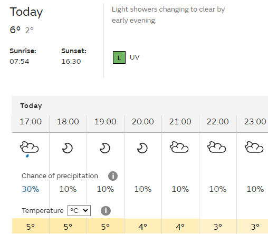Click the 5° temperature cell for 17:00
Image resolution: width=268 pixels, height=234 pixels.
31,226
